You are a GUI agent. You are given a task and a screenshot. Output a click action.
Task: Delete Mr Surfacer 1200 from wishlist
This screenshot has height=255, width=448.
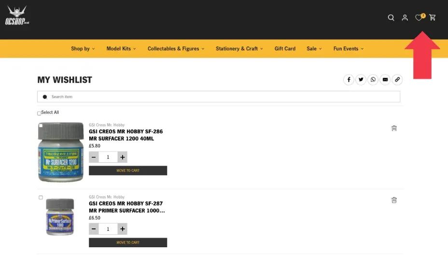point(394,128)
